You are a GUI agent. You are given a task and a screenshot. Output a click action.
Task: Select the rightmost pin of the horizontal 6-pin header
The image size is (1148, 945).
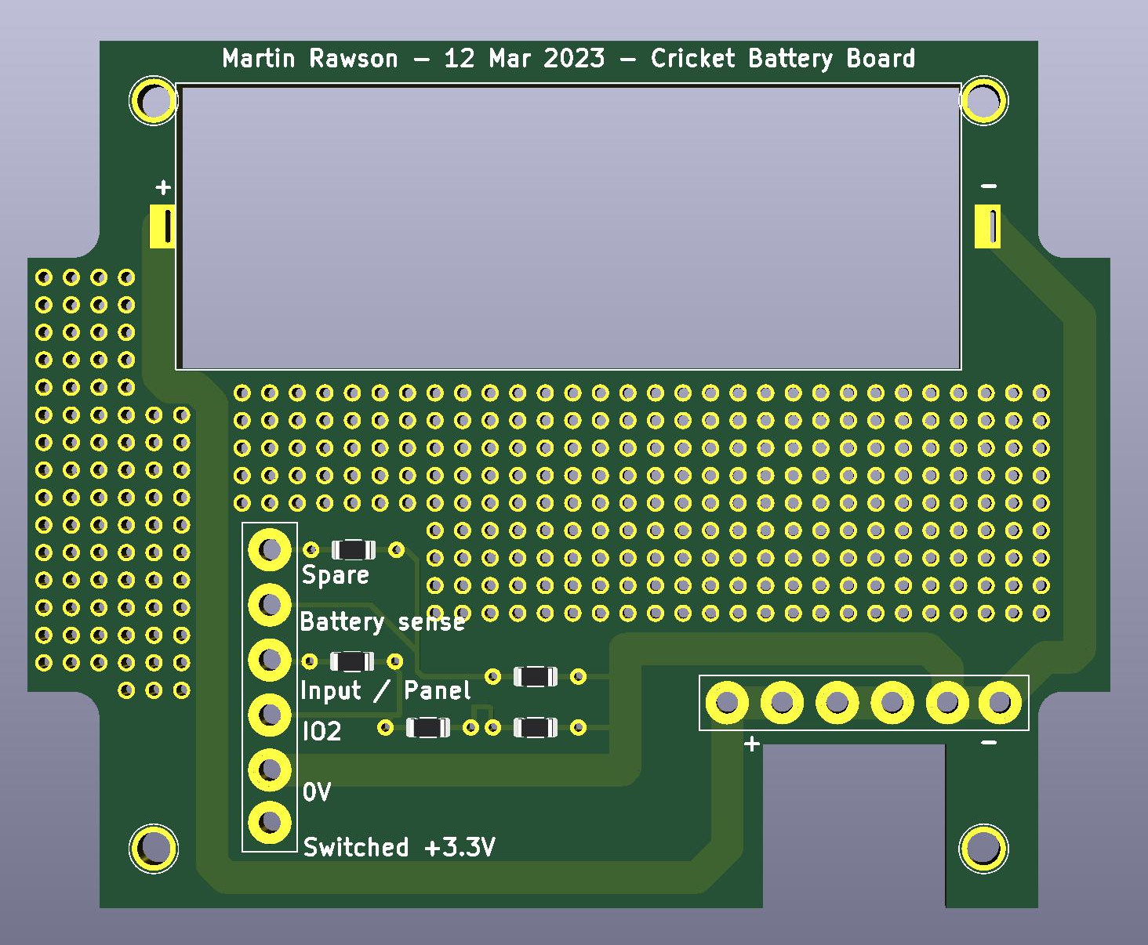1001,702
